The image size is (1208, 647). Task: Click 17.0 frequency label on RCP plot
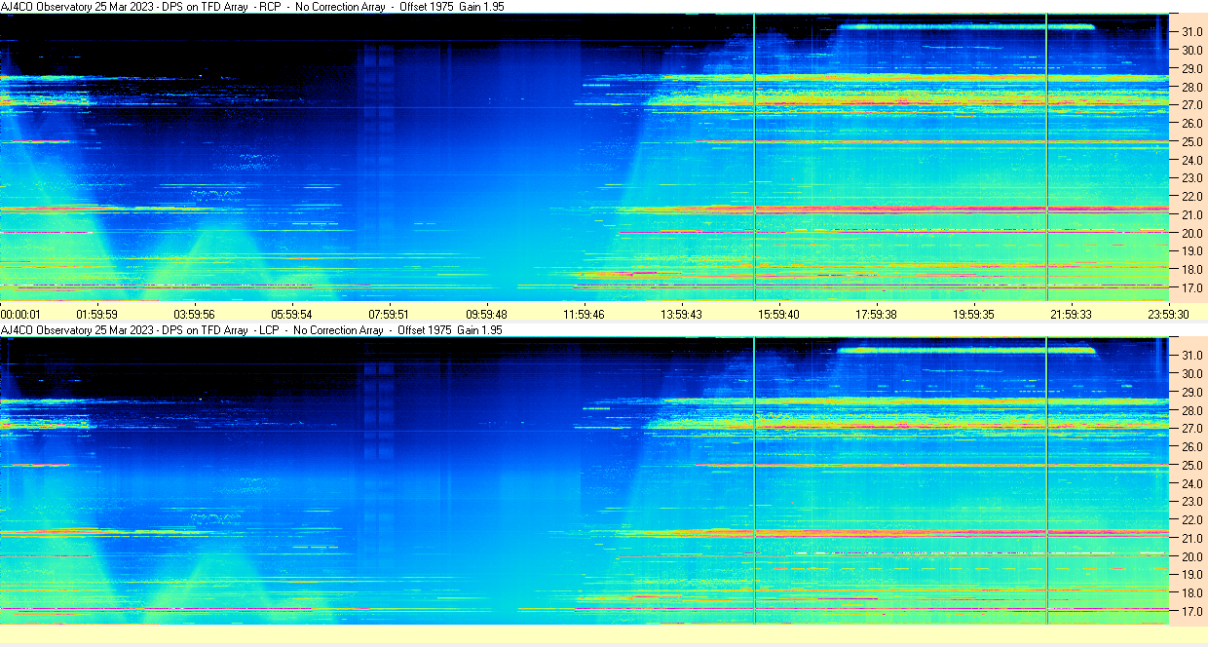[x=1192, y=288]
